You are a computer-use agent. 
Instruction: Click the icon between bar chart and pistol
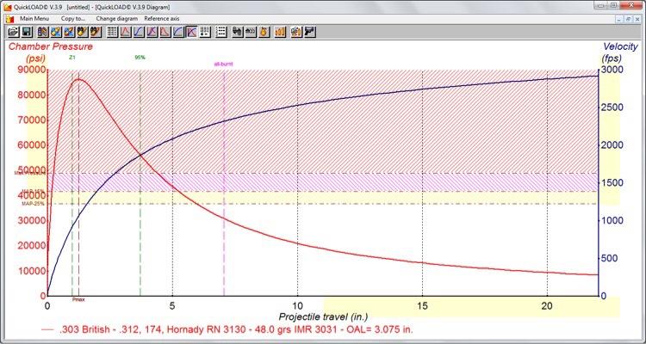click(x=296, y=32)
